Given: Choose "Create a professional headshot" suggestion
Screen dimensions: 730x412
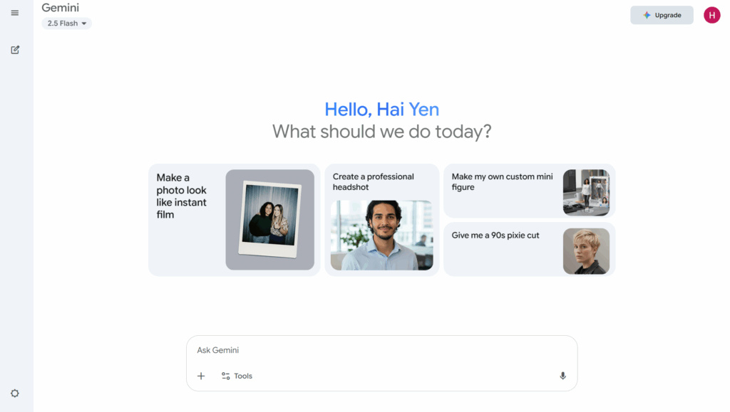Looking at the screenshot, I should point(373,181).
